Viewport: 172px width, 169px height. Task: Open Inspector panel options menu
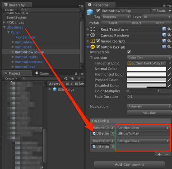[x=169, y=6]
